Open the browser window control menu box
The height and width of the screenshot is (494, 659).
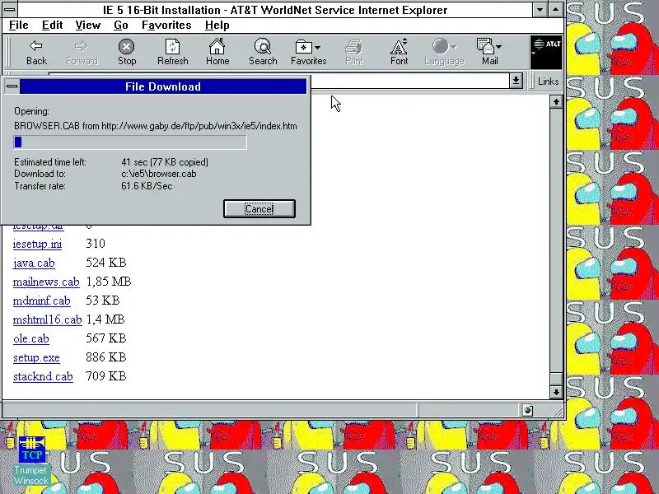tap(10, 9)
